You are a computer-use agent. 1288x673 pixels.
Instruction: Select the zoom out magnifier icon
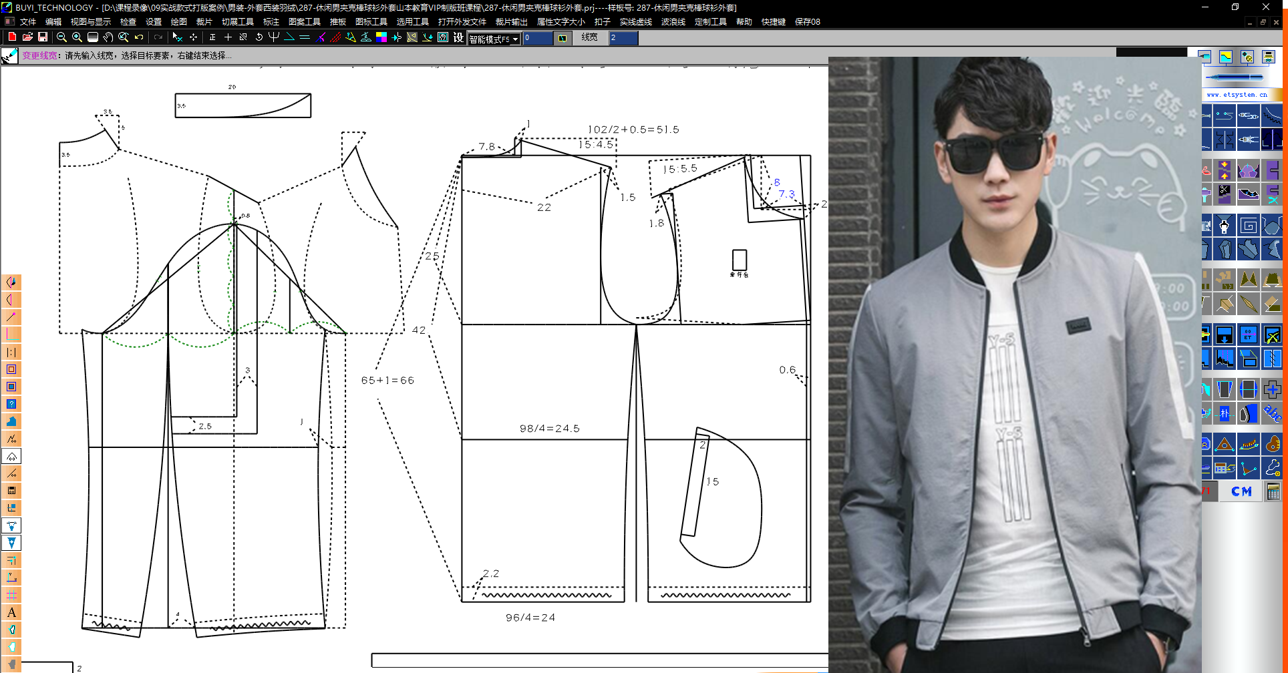[61, 37]
